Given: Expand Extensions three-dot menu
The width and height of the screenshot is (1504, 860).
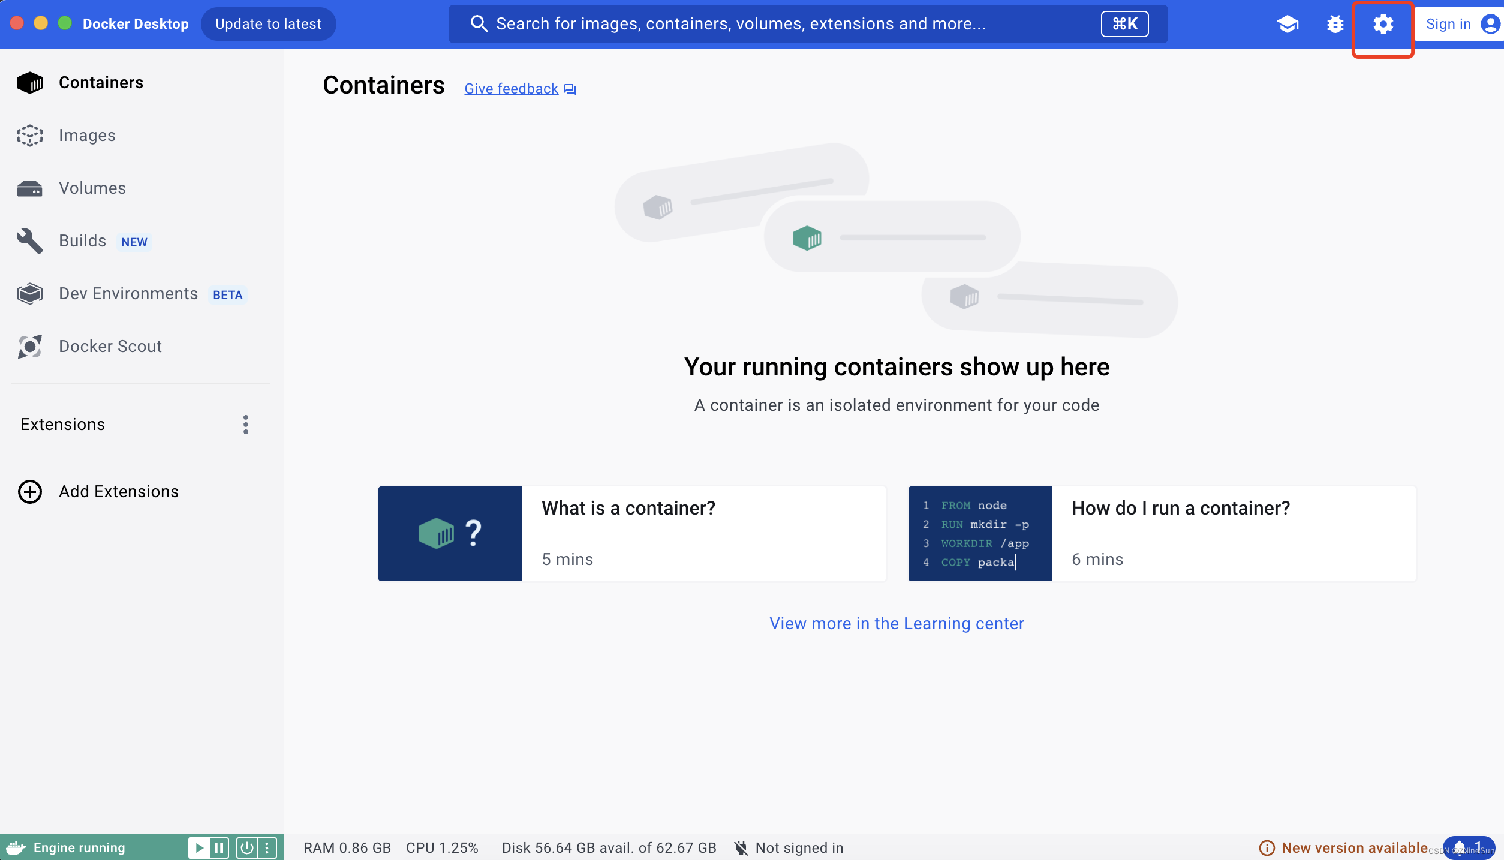Looking at the screenshot, I should pos(245,425).
